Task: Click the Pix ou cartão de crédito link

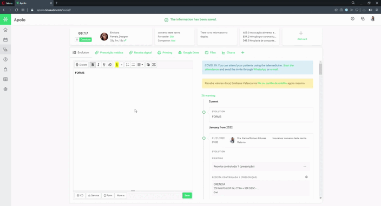Action: click(272, 83)
